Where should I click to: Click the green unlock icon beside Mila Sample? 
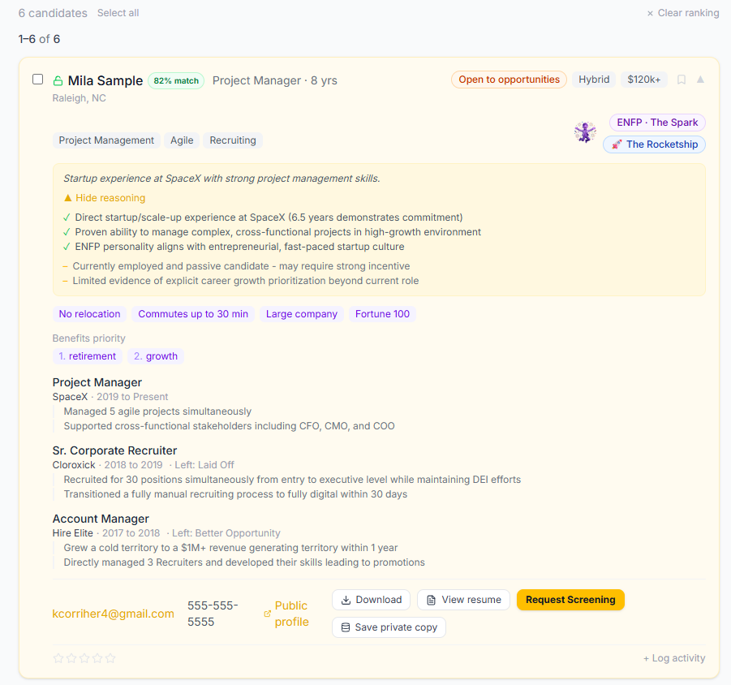tap(58, 80)
